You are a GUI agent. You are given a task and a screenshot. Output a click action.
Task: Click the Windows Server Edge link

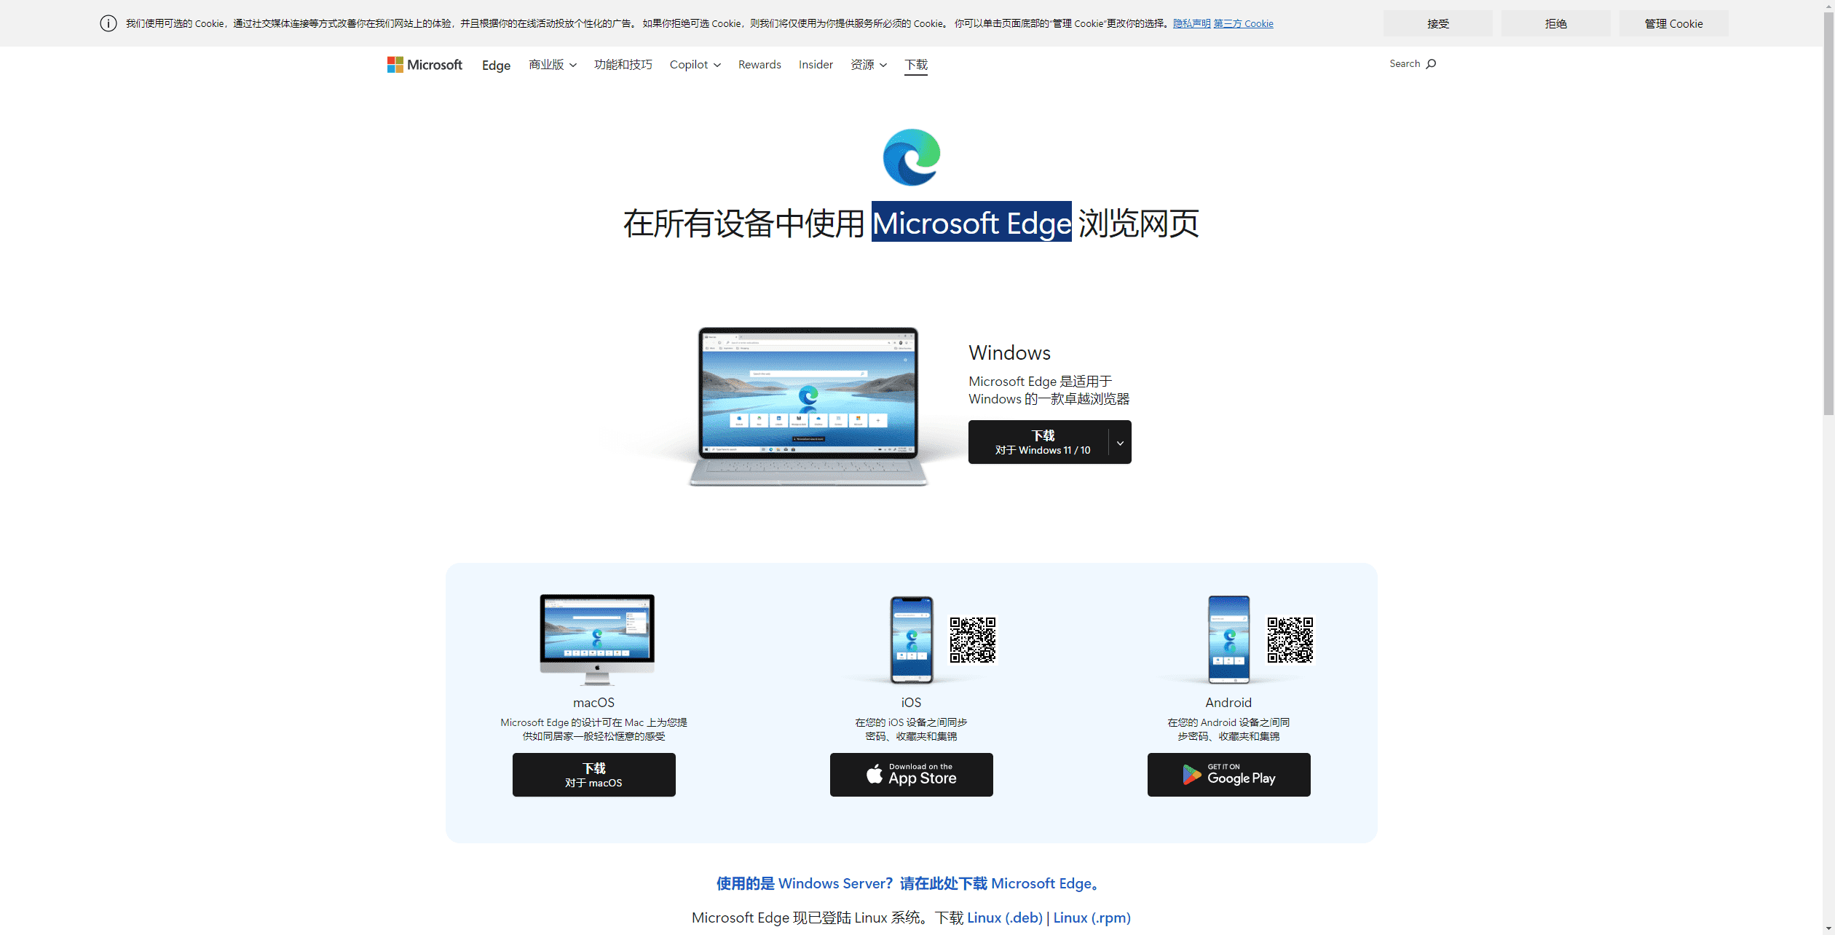tap(907, 883)
